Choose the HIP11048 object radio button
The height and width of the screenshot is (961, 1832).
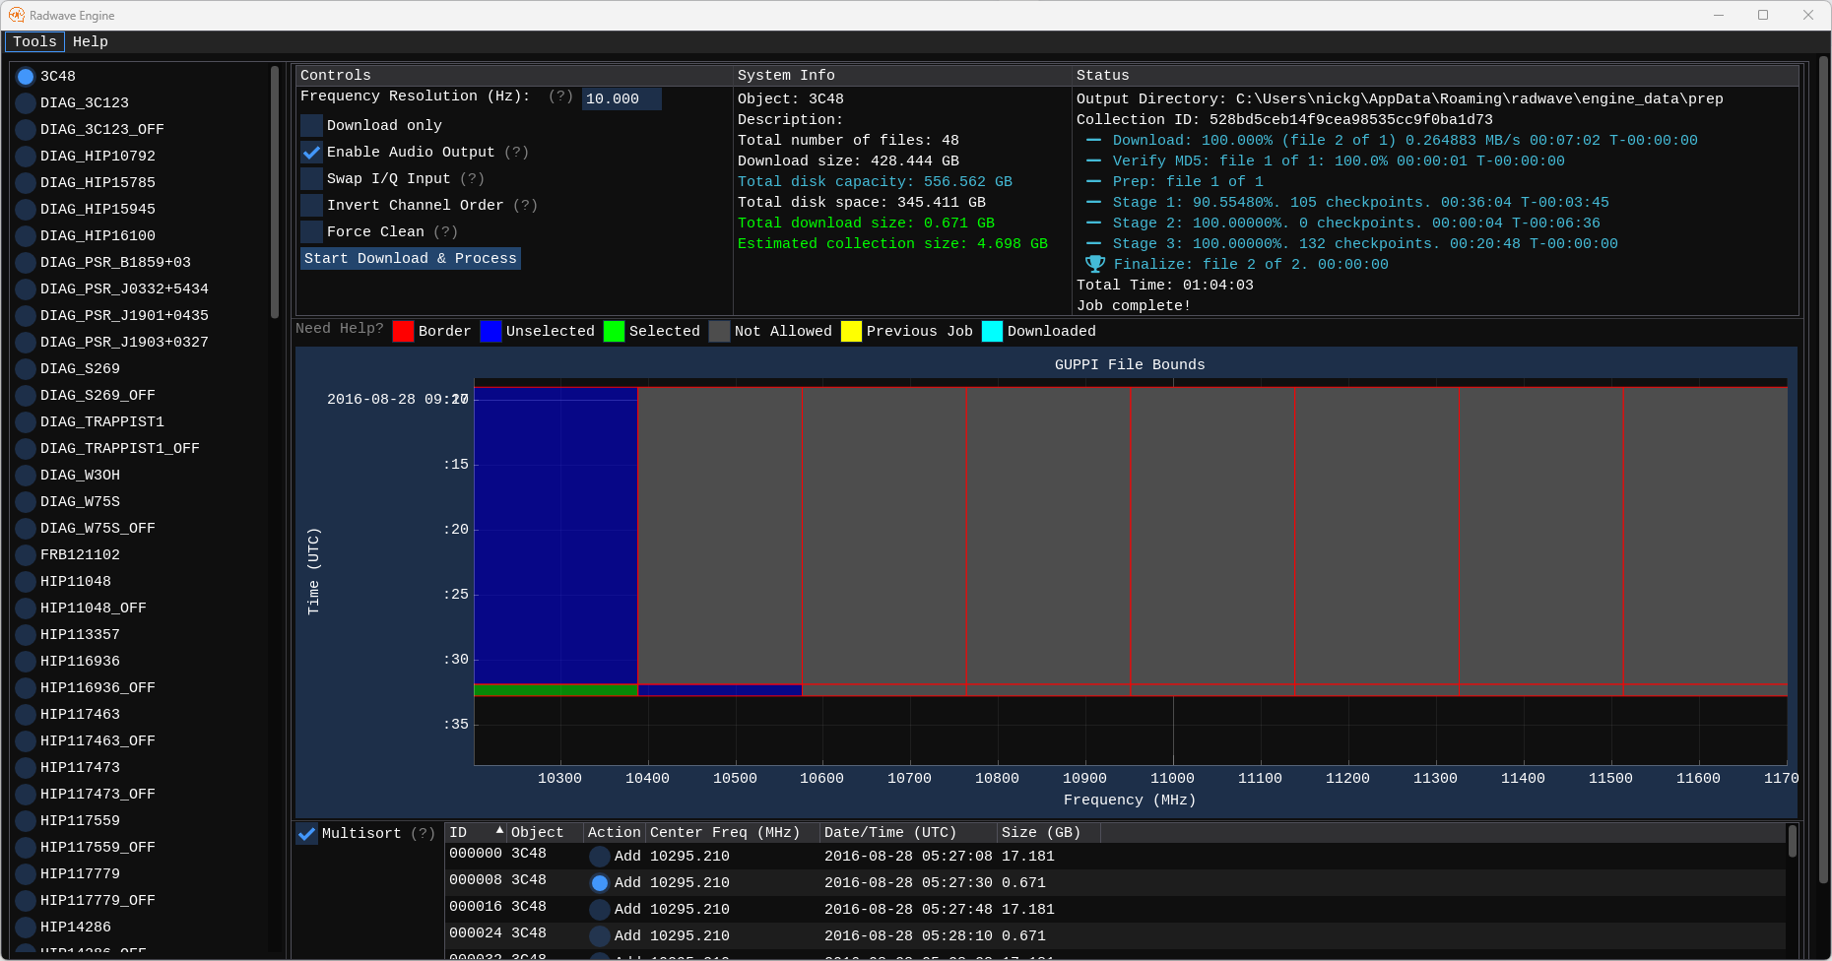click(x=26, y=582)
